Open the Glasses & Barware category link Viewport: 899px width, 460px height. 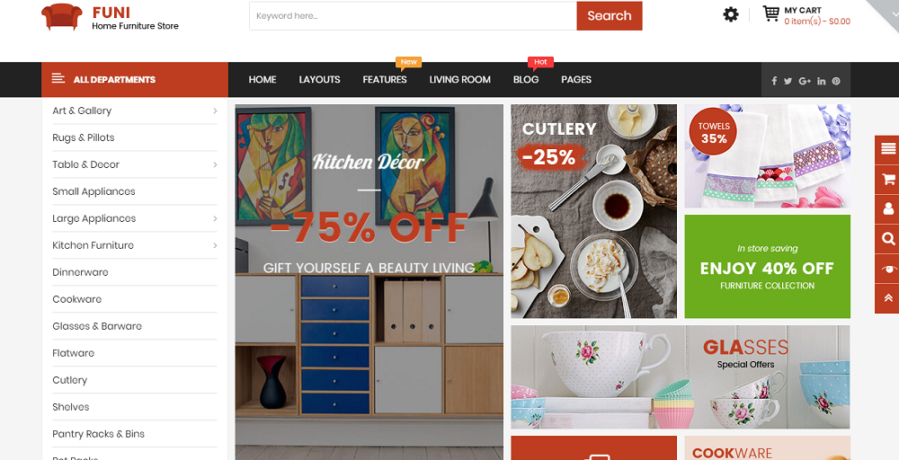point(97,326)
